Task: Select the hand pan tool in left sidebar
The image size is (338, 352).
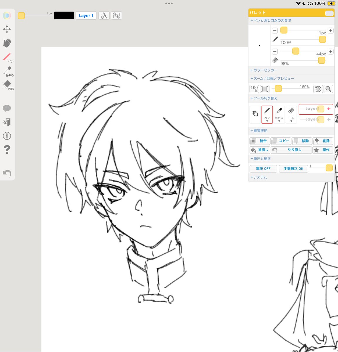Action: click(x=7, y=43)
